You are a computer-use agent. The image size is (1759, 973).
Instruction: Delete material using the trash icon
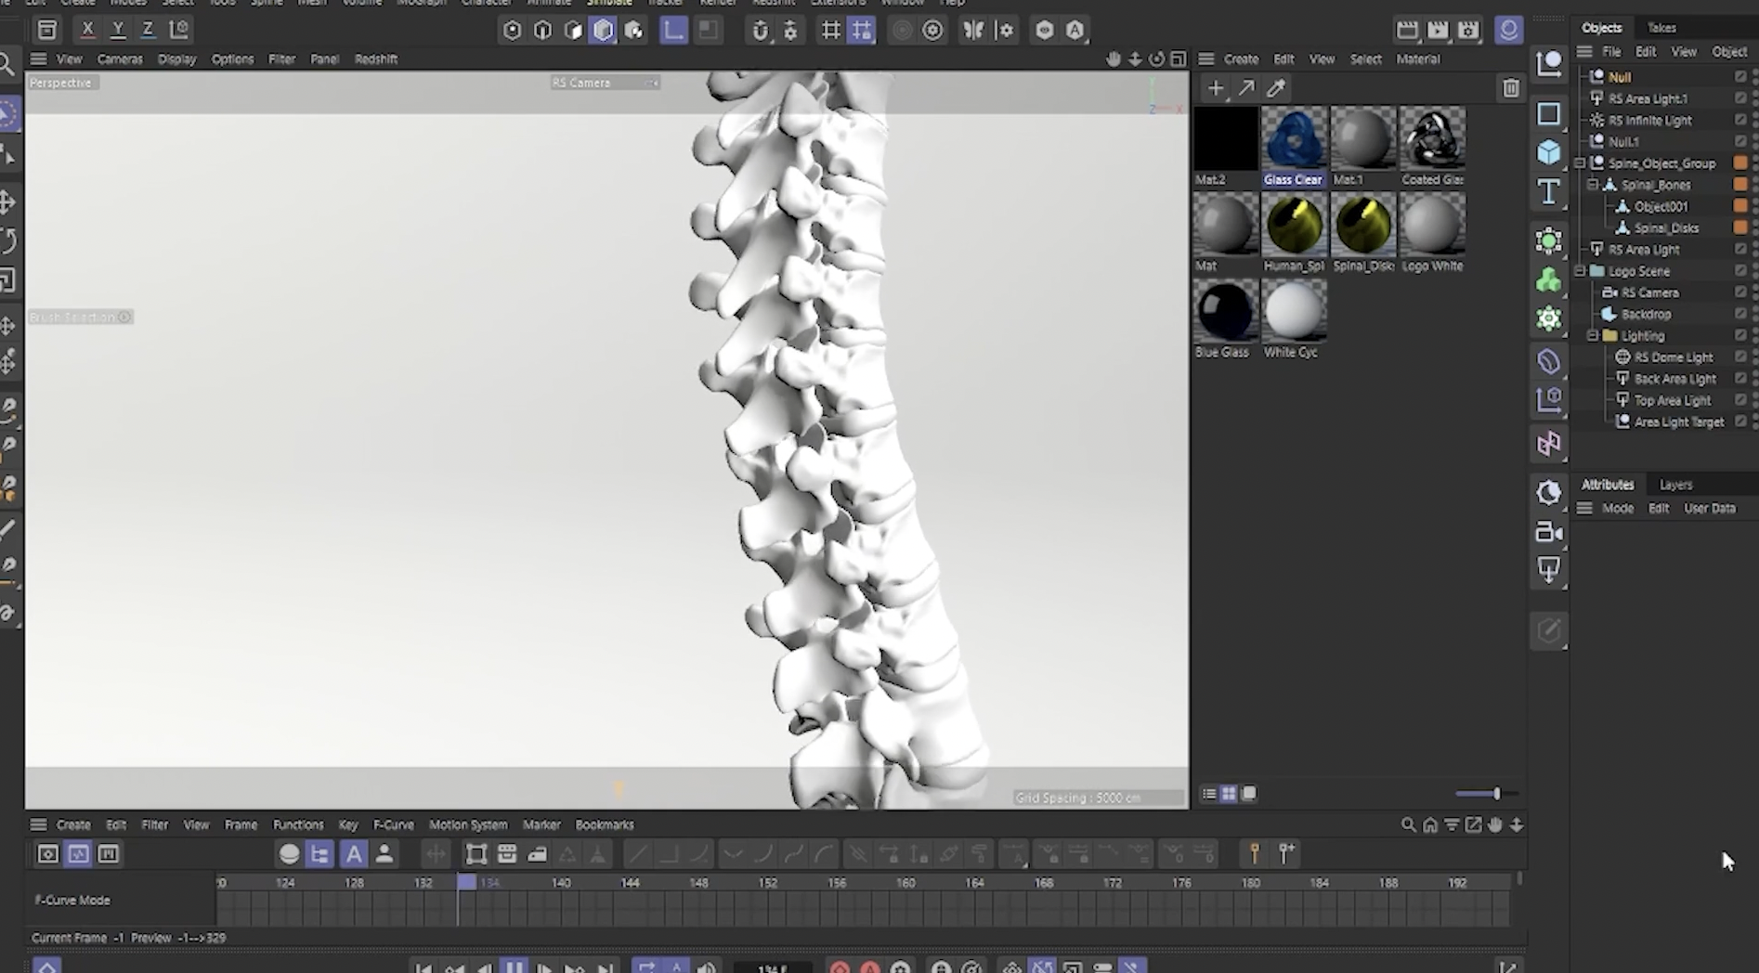coord(1511,88)
